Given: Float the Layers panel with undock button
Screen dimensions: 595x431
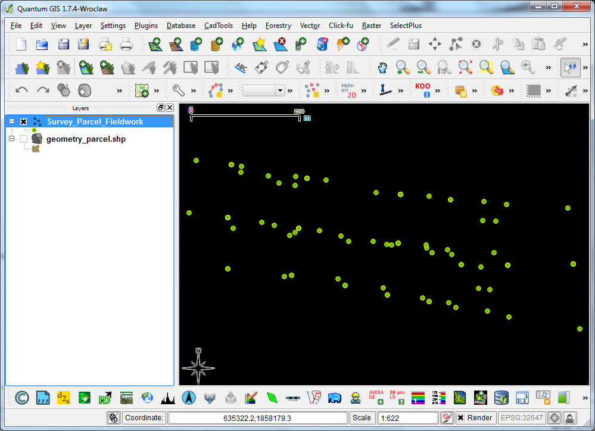Looking at the screenshot, I should [161, 108].
